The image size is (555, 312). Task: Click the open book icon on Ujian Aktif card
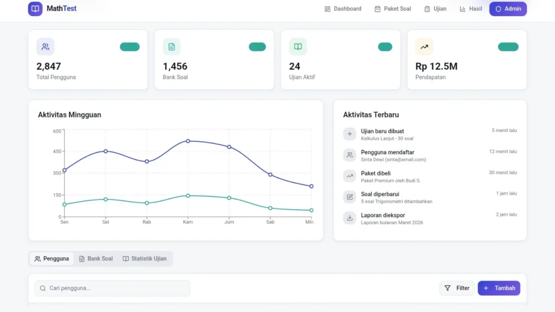point(298,47)
